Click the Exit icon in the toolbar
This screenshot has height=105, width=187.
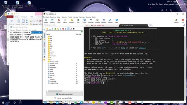pyautogui.click(x=183, y=21)
